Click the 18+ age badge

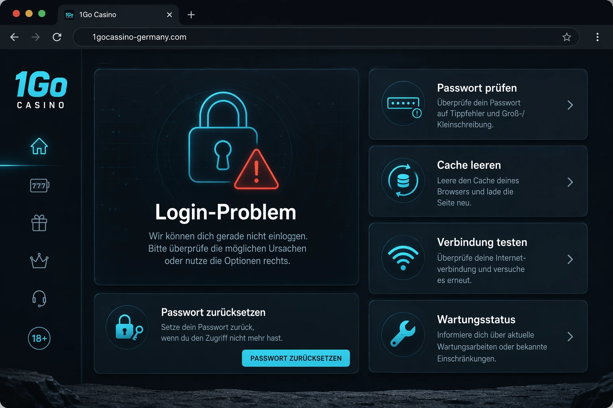pos(39,338)
